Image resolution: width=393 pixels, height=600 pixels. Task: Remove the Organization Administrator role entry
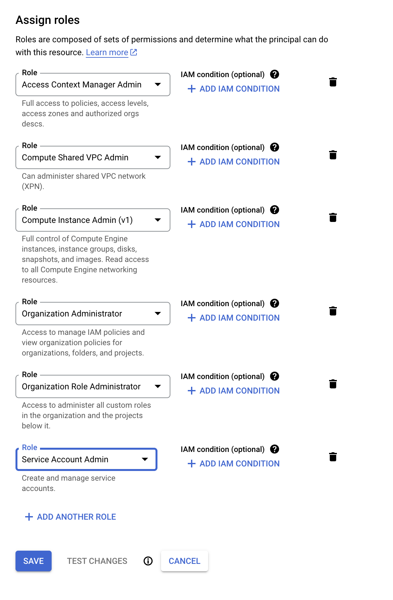333,311
